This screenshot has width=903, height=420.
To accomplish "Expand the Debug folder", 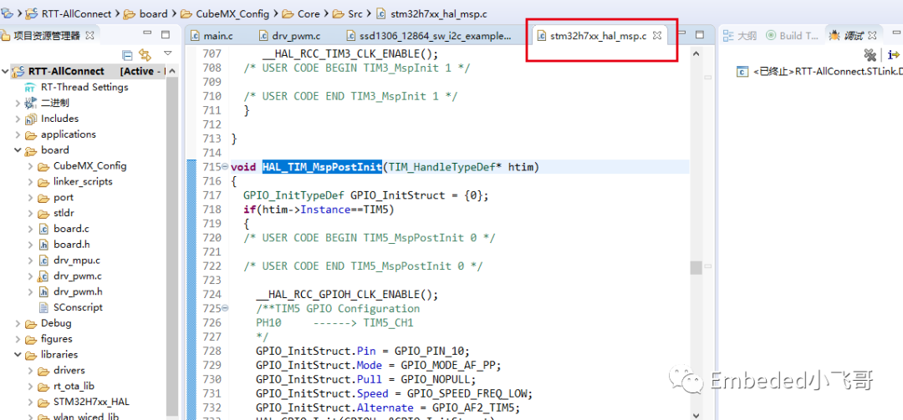I will tap(18, 323).
